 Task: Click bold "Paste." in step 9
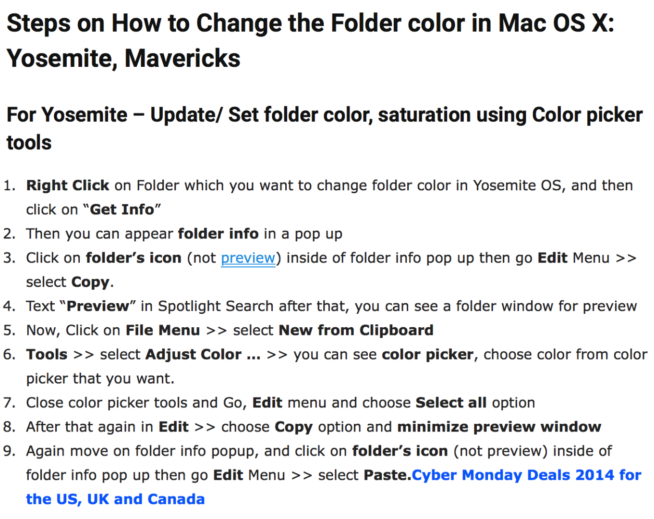click(387, 475)
